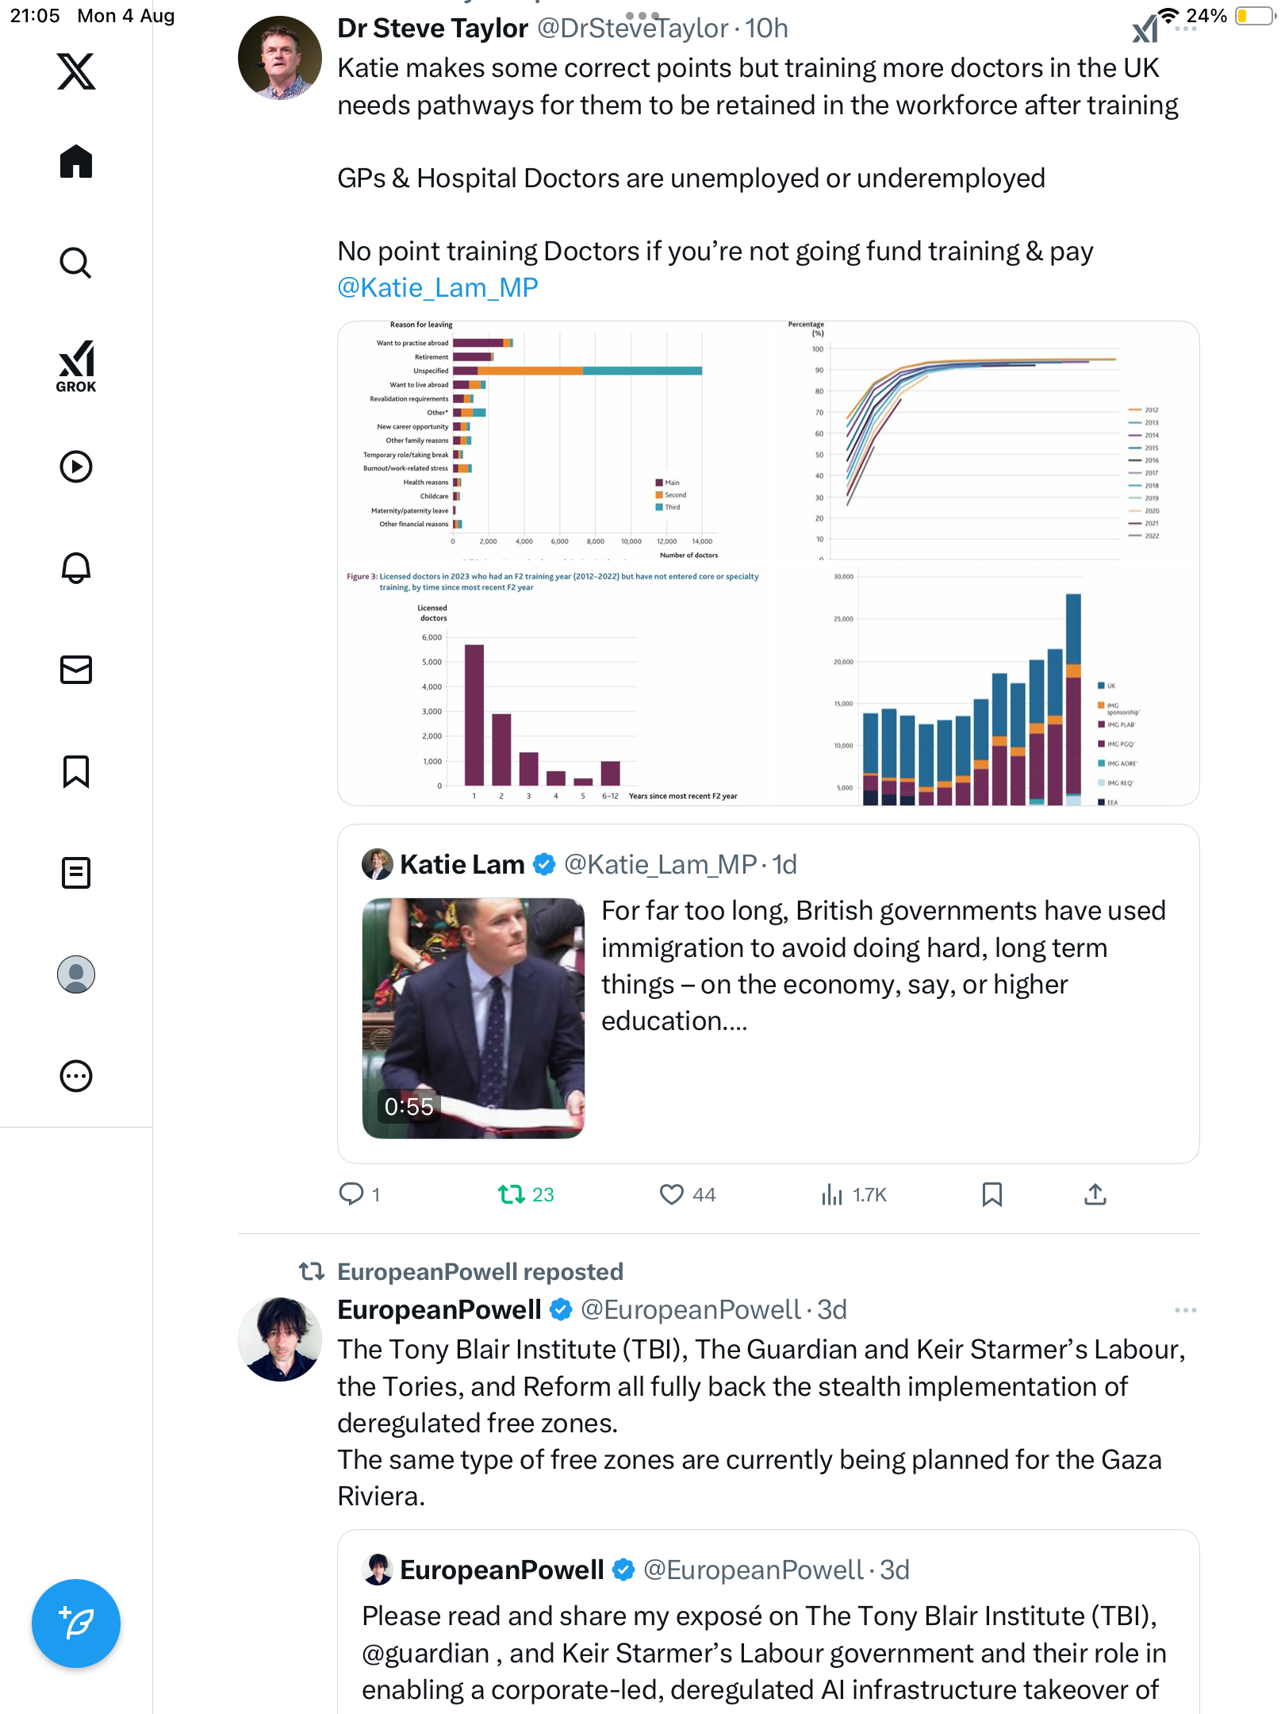Repost Dr Steve Taylor's post
The image size is (1285, 1714).
point(512,1194)
